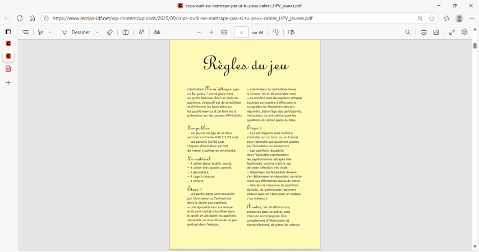
Task: Expand the Dessiner pen options arrow
Action: point(97,32)
